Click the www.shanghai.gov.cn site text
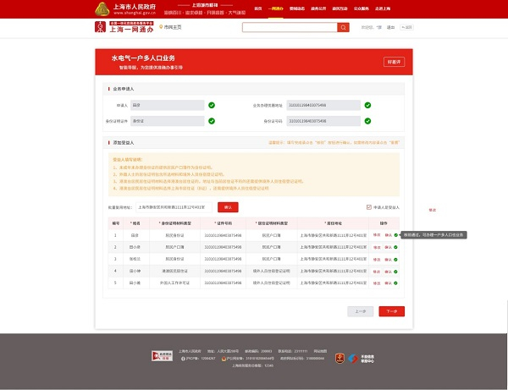Viewport: 508px width, 390px height. pos(135,13)
